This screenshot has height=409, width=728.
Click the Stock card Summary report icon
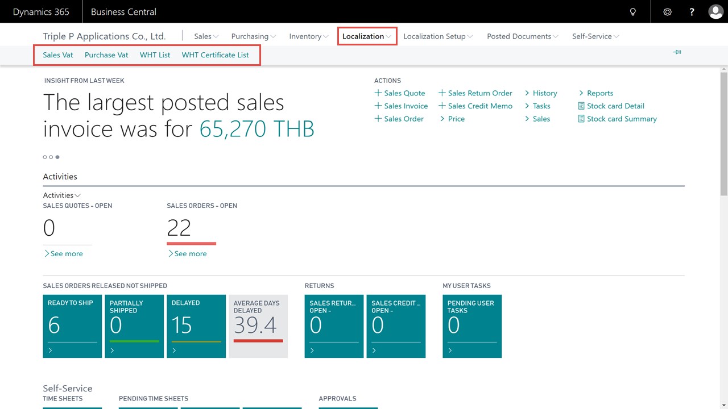click(581, 119)
